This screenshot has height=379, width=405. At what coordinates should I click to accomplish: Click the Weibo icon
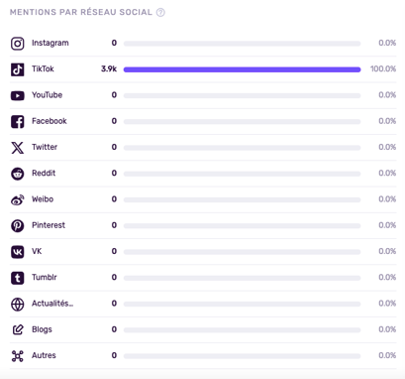(x=18, y=199)
